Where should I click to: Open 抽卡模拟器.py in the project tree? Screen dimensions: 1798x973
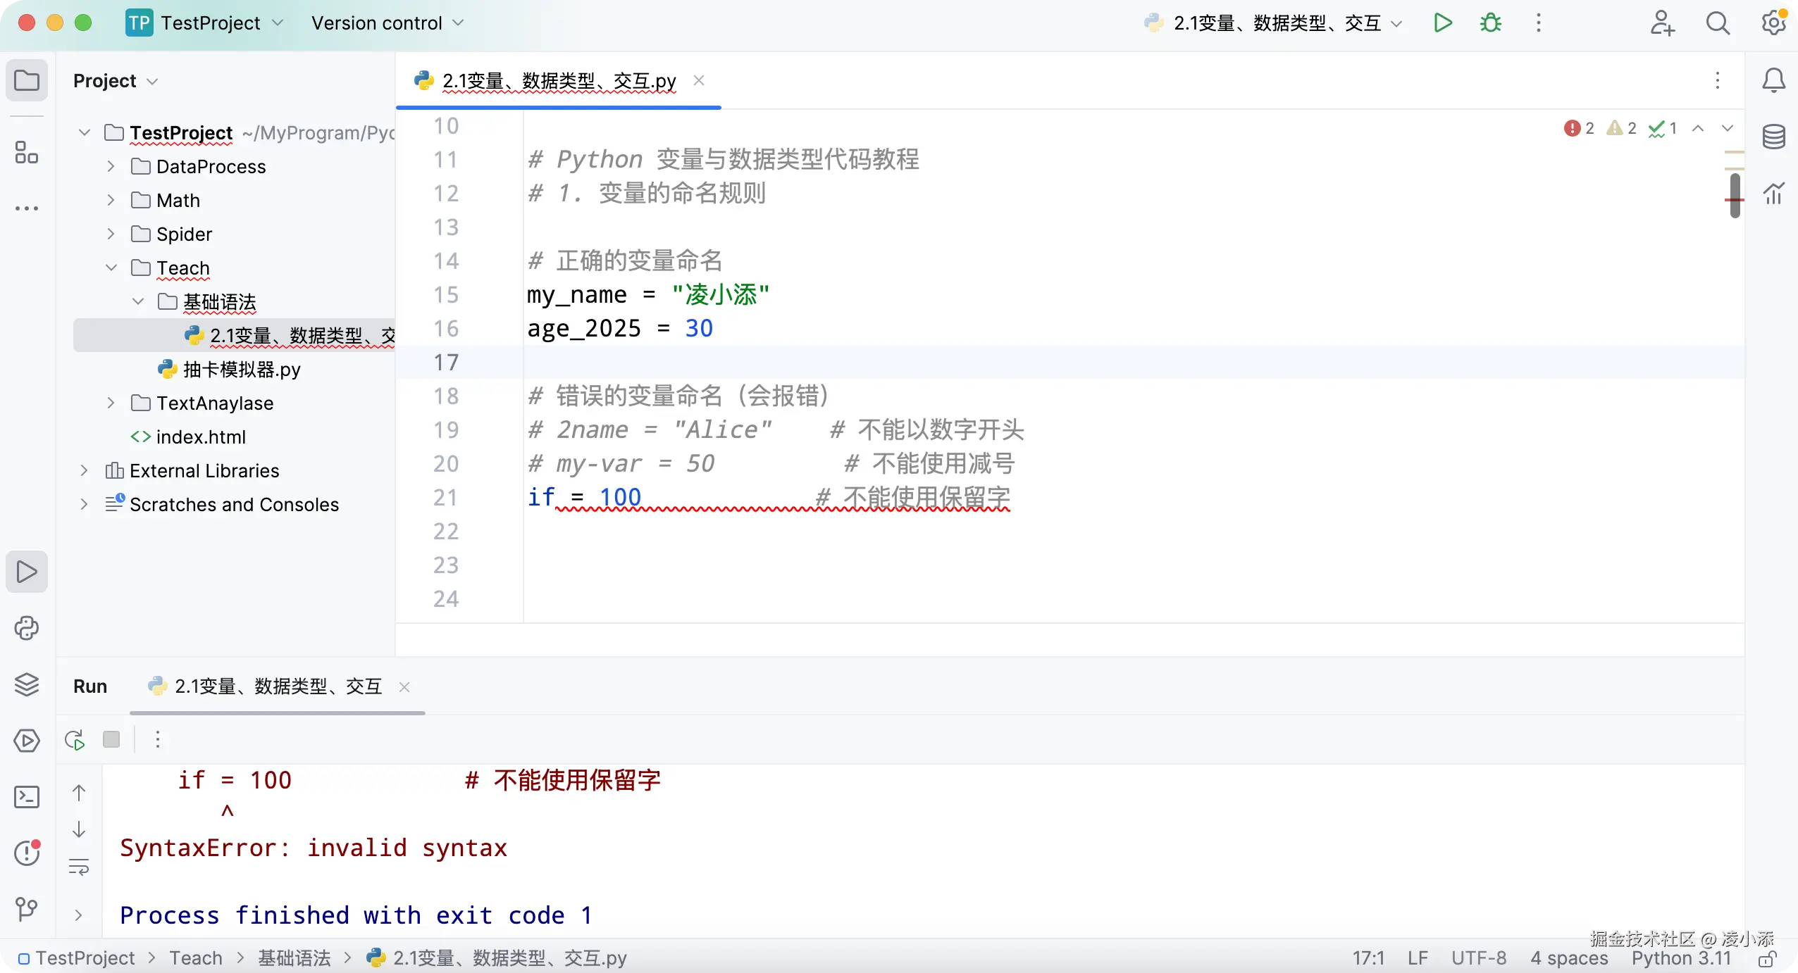pos(241,370)
